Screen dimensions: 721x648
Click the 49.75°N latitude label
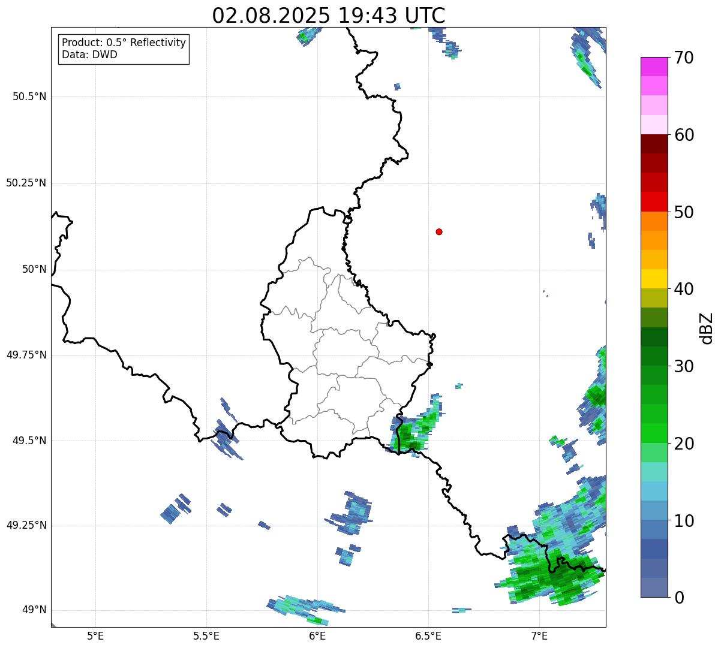(26, 355)
